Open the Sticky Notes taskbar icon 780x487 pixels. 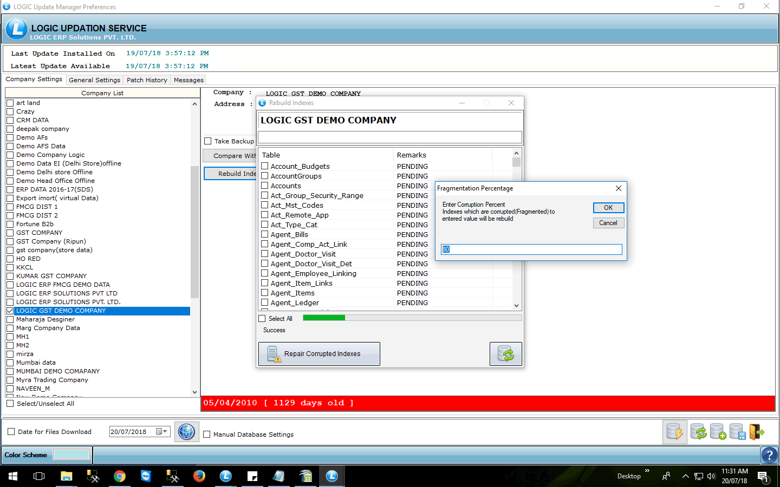click(x=252, y=476)
